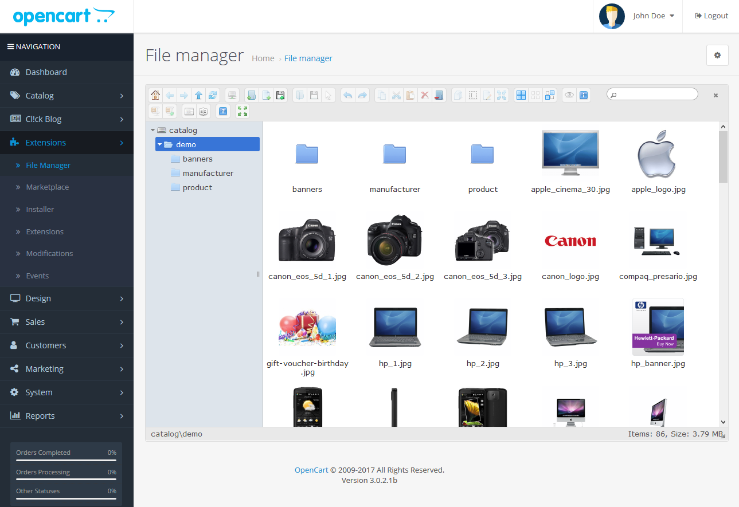
Task: Expand the Sales sidebar menu
Action: point(67,322)
